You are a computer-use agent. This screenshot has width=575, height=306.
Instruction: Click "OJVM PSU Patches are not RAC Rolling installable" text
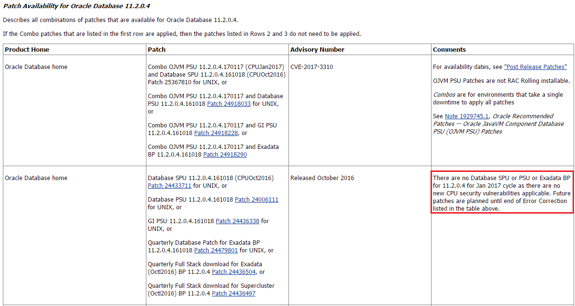(501, 81)
